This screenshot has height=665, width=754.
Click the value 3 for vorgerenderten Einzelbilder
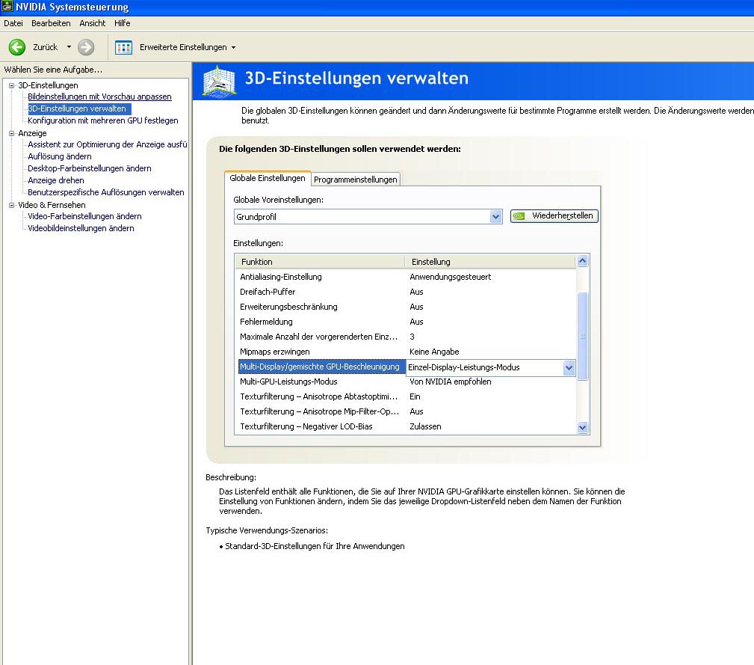pos(412,337)
